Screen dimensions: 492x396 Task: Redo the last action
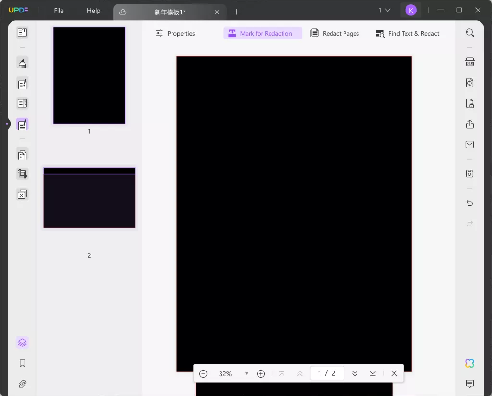(470, 224)
